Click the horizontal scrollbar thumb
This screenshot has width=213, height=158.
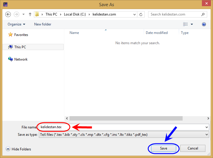click(126, 118)
